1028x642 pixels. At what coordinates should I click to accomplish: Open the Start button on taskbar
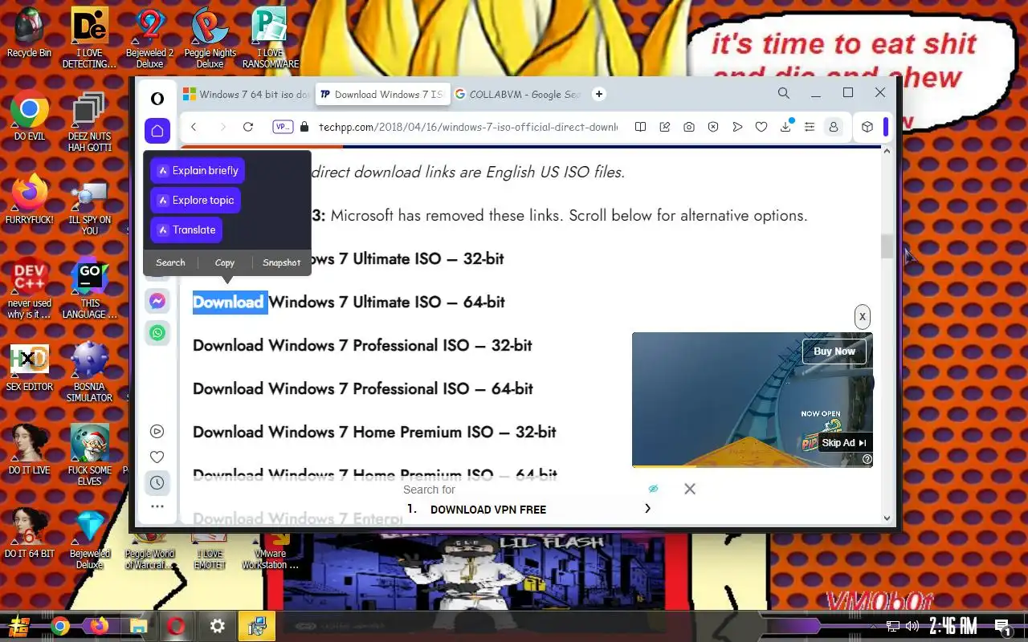coord(19,627)
